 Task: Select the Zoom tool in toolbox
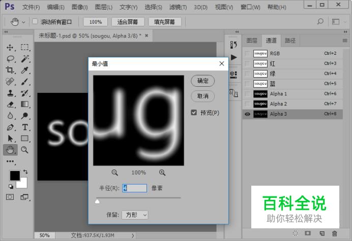pyautogui.click(x=24, y=150)
